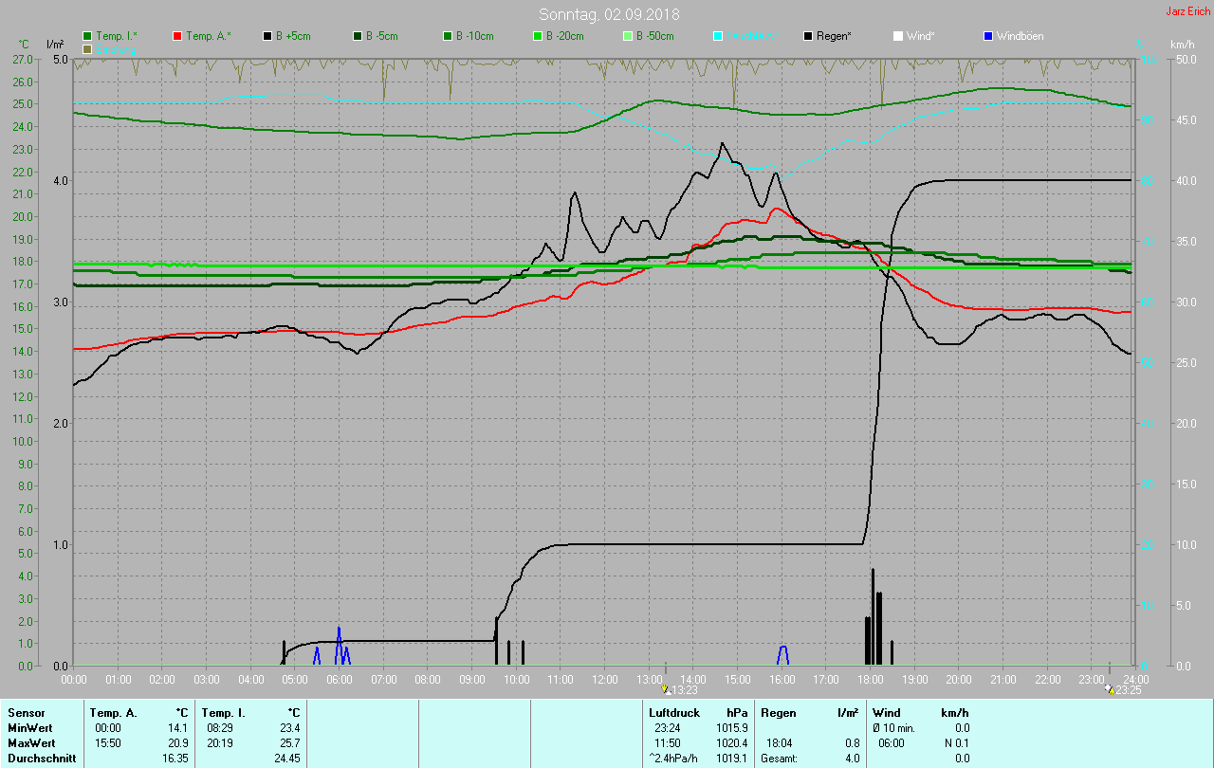Image resolution: width=1214 pixels, height=768 pixels.
Task: Click the red Temp. A.* legend square
Action: [178, 36]
